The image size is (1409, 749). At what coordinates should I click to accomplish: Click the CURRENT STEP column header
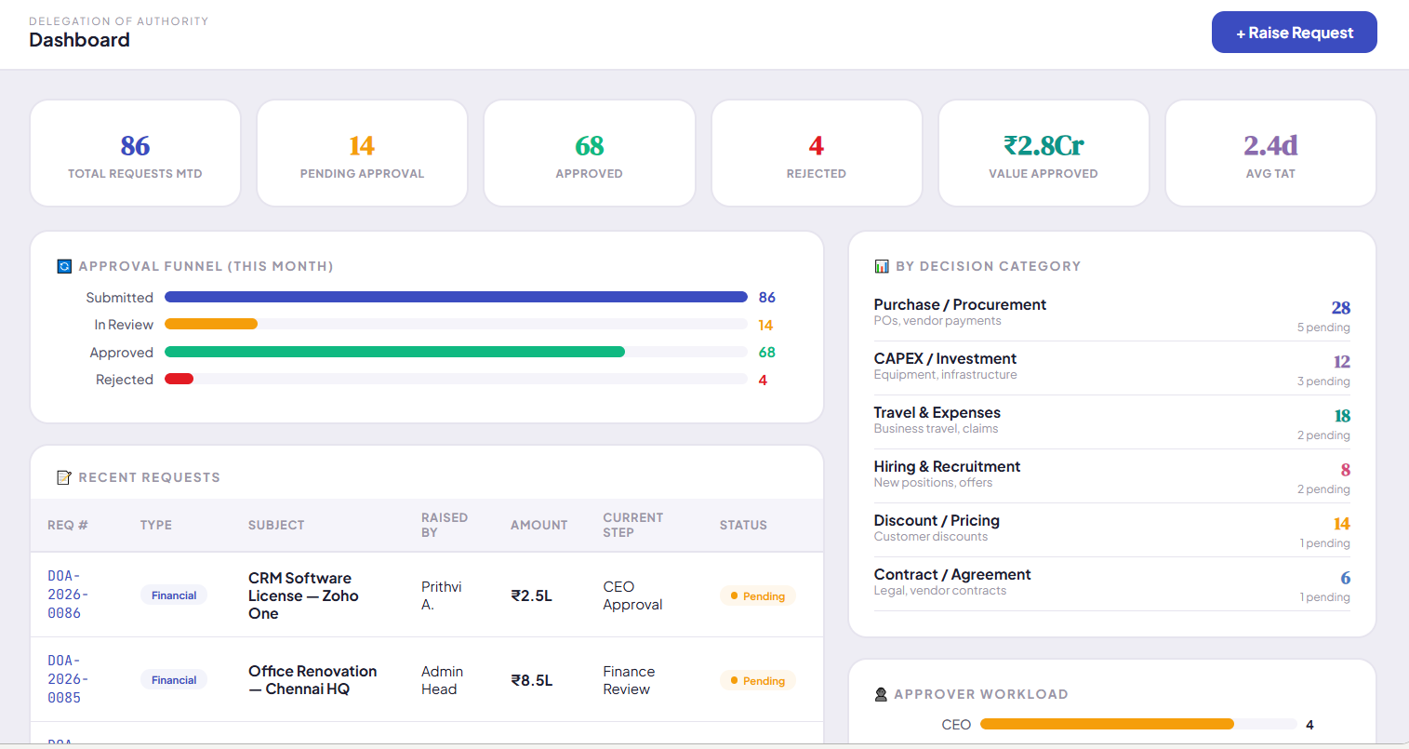[633, 525]
